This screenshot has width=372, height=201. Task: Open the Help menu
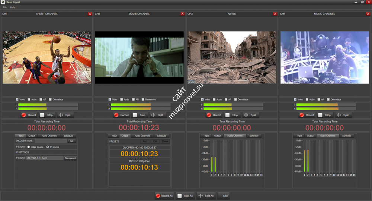13,7
